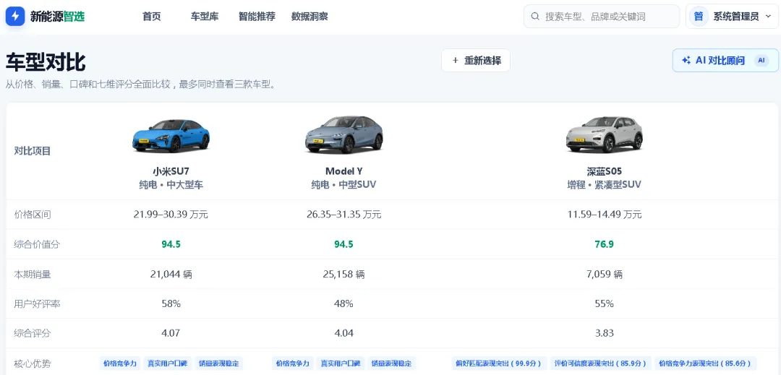Click the 55% 用户好评率 value
Viewport: 781px width, 375px height.
(x=604, y=303)
